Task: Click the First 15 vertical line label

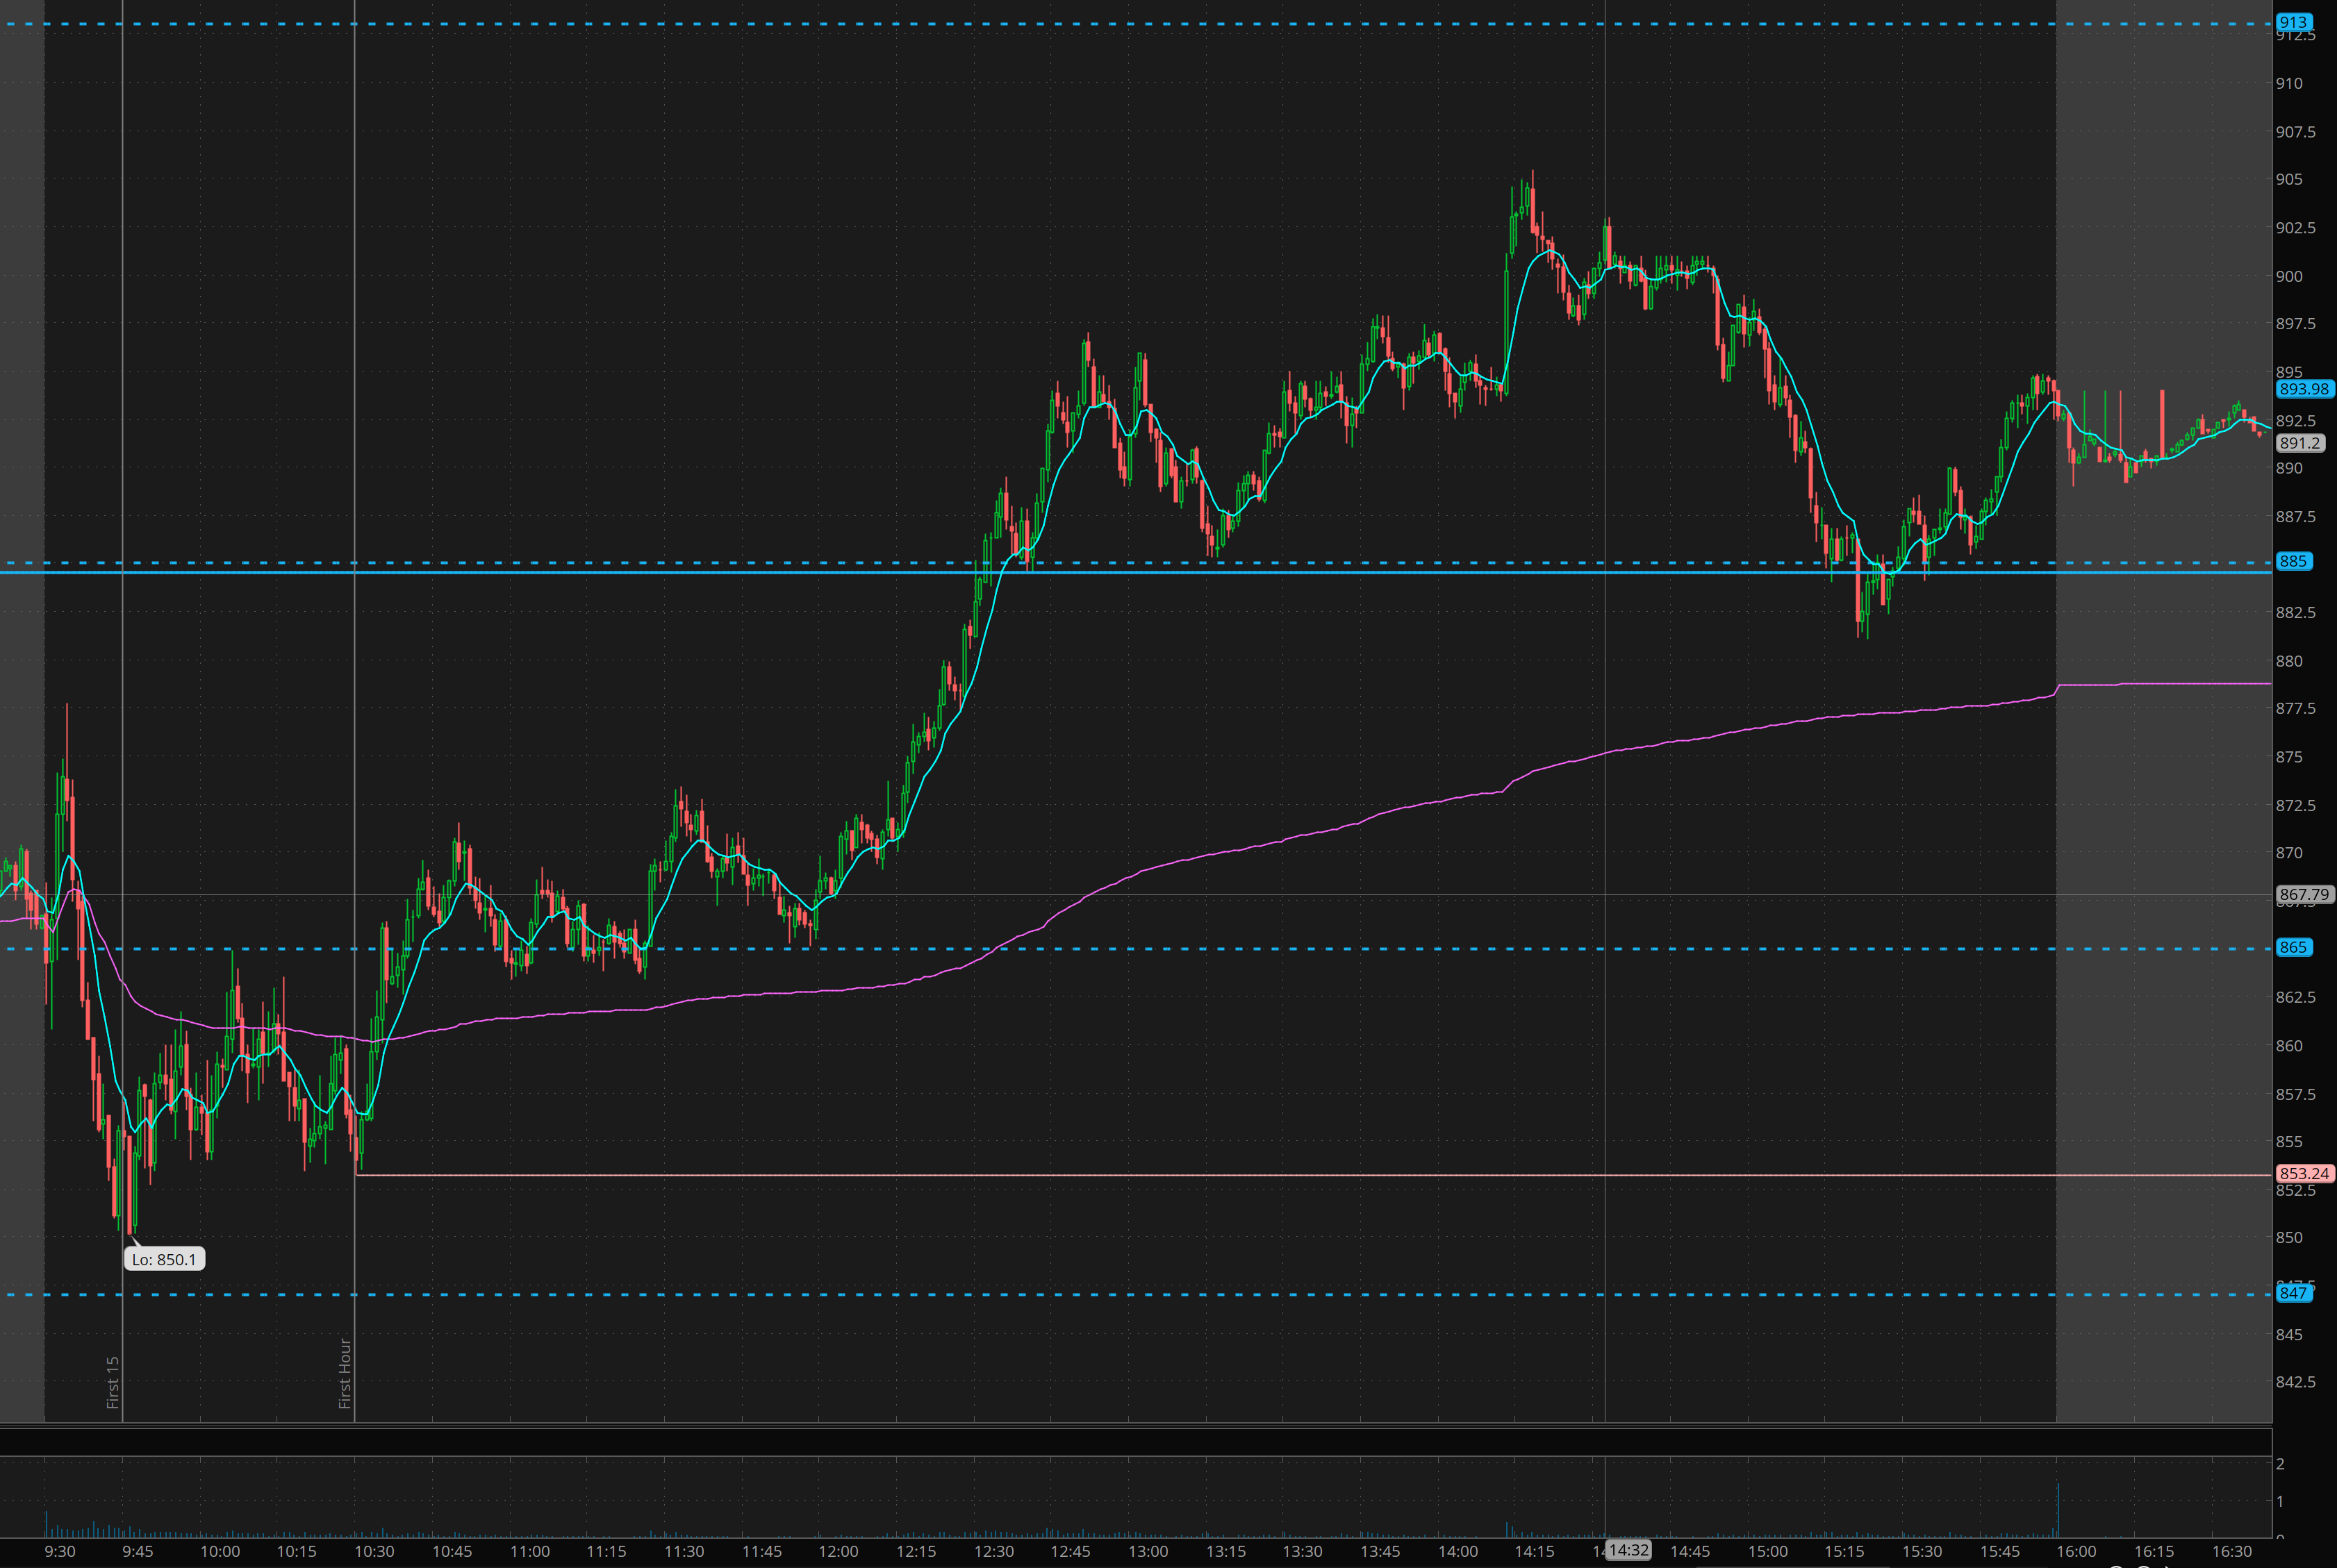Action: (113, 1382)
